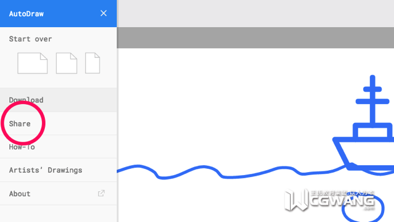Click the Start over heading
The image size is (394, 222).
(x=30, y=39)
